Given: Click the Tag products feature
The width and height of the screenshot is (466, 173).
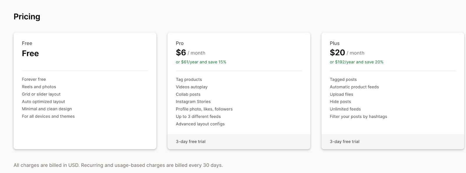Looking at the screenshot, I should click(189, 79).
